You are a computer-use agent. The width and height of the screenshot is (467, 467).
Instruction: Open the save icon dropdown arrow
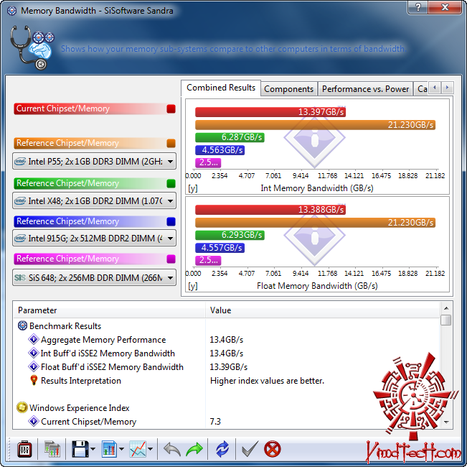[x=93, y=449]
